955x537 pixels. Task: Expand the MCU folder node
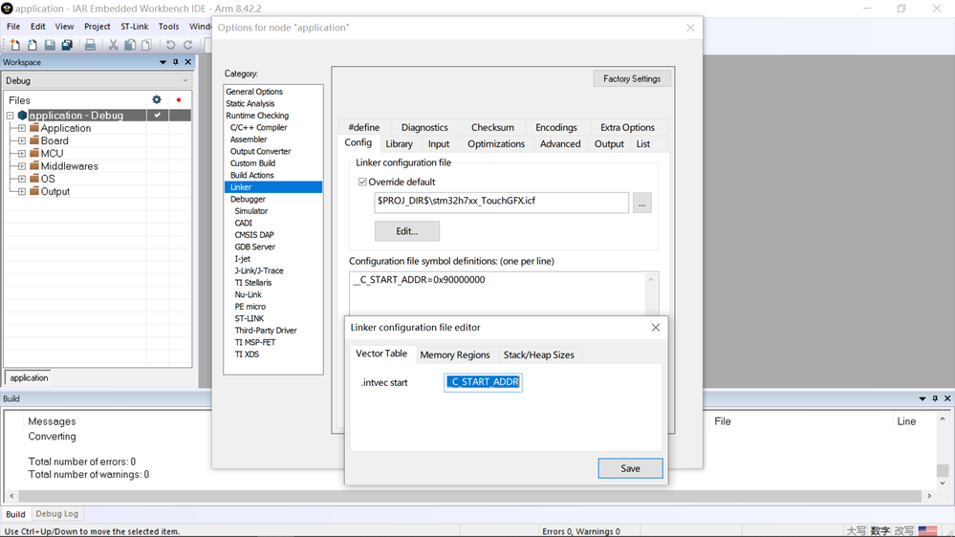click(x=22, y=154)
